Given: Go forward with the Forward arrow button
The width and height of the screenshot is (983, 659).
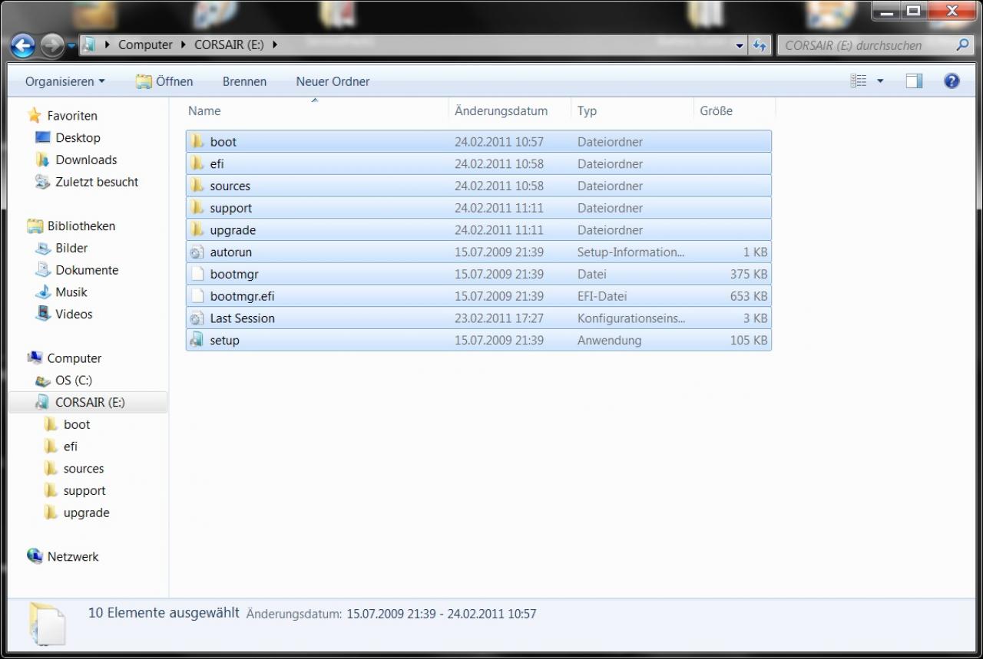Looking at the screenshot, I should 51,46.
